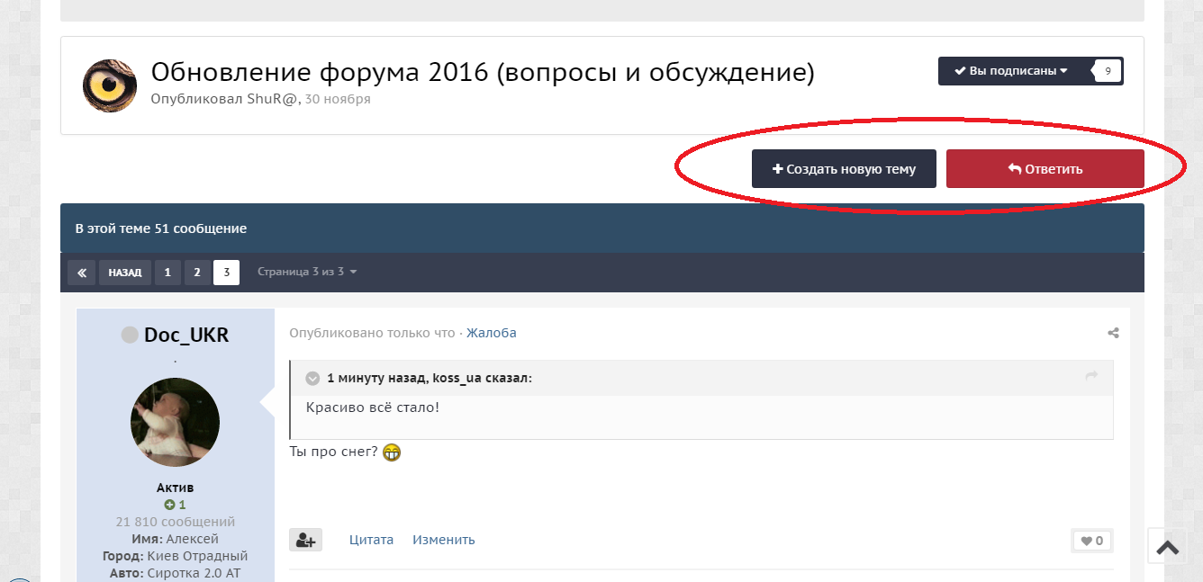Click the multiquote plus icon button

305,540
